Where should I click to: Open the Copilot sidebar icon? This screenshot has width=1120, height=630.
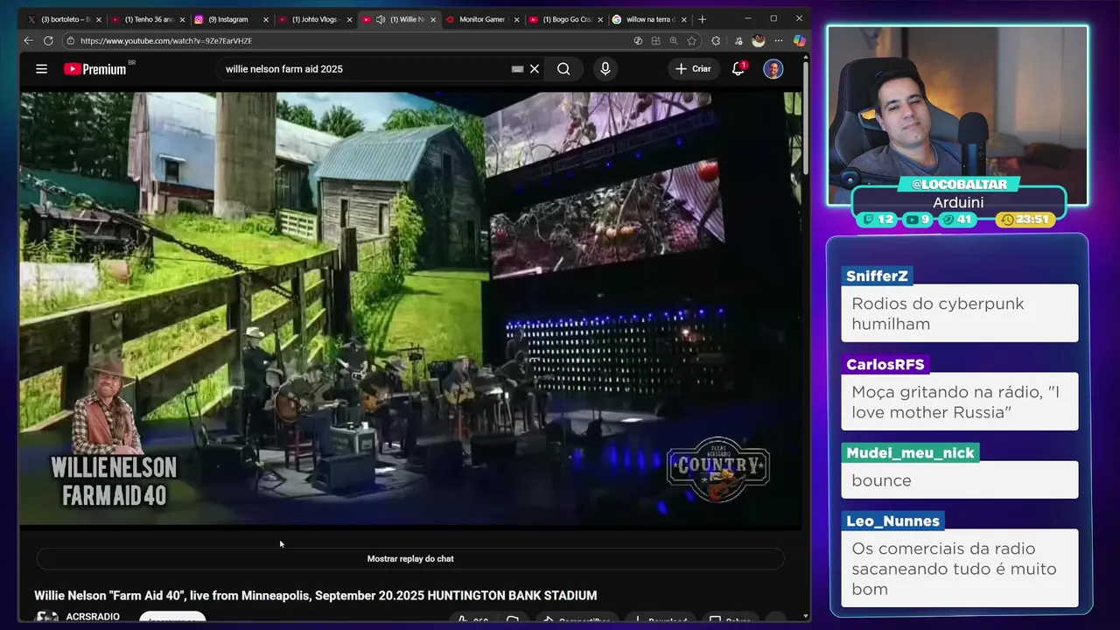pos(799,40)
